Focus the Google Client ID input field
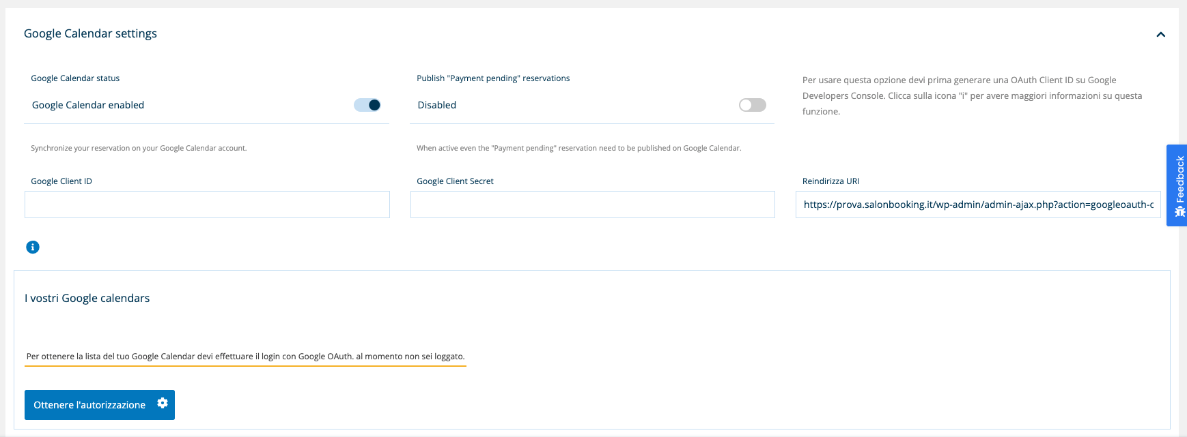1187x437 pixels. [207, 205]
